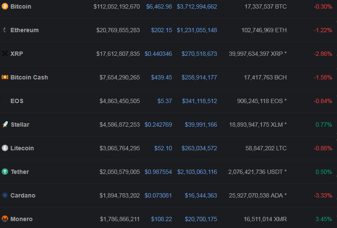Image resolution: width=337 pixels, height=228 pixels.
Task: Click Bitcoin volume $3,712,994,662
Action: pos(197,7)
